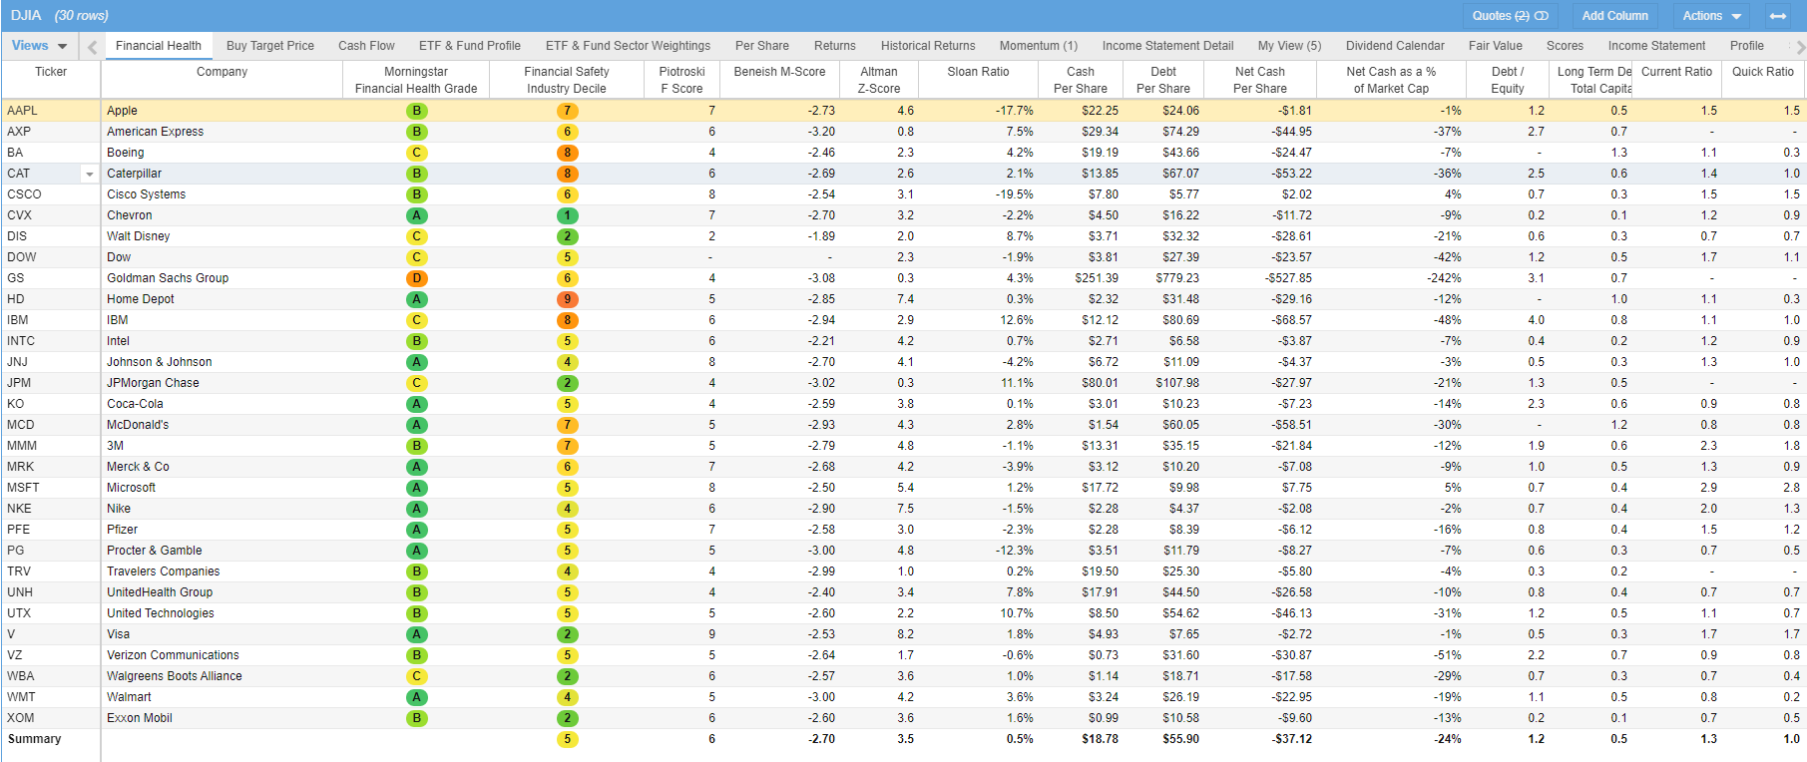The height and width of the screenshot is (762, 1807).
Task: Click the MSFT ticker cell
Action: point(51,488)
